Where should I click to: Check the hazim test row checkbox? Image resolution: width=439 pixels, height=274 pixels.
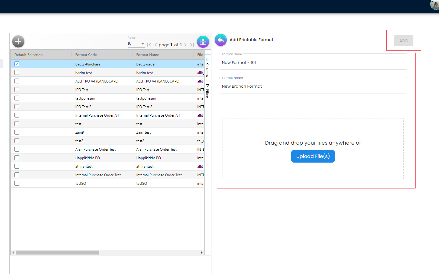pos(17,72)
